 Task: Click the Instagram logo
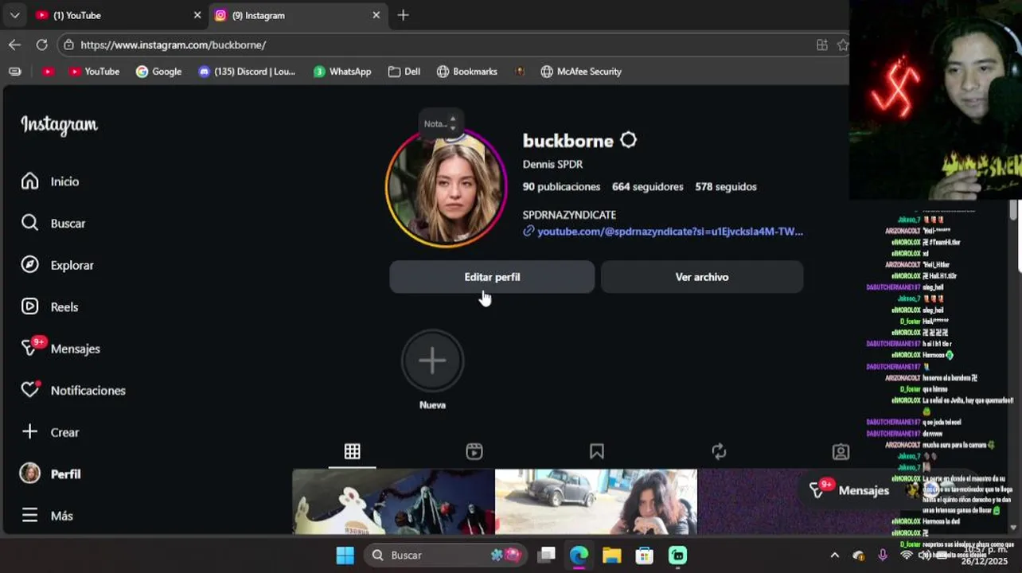pyautogui.click(x=60, y=125)
